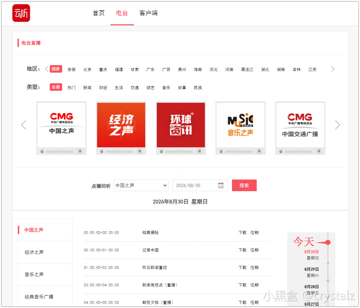Open the calendar picker icon
The image size is (360, 308).
(x=221, y=185)
